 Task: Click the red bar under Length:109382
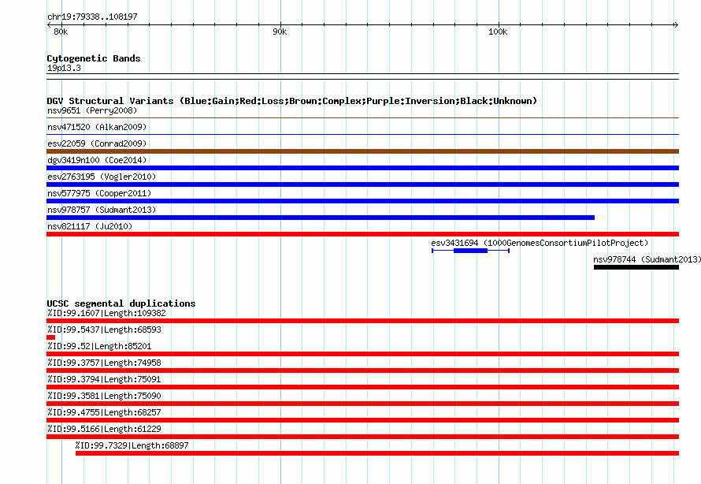pyautogui.click(x=362, y=321)
